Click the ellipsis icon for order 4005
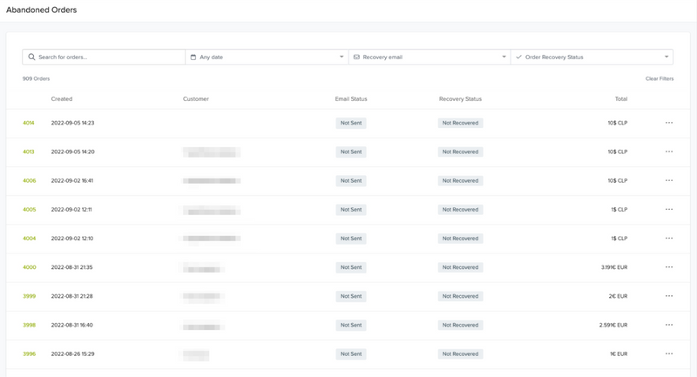 668,209
